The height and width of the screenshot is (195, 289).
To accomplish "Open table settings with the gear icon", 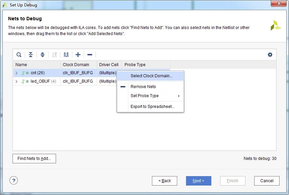I will [x=270, y=55].
